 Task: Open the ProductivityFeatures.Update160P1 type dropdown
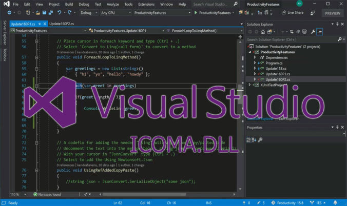127,31
